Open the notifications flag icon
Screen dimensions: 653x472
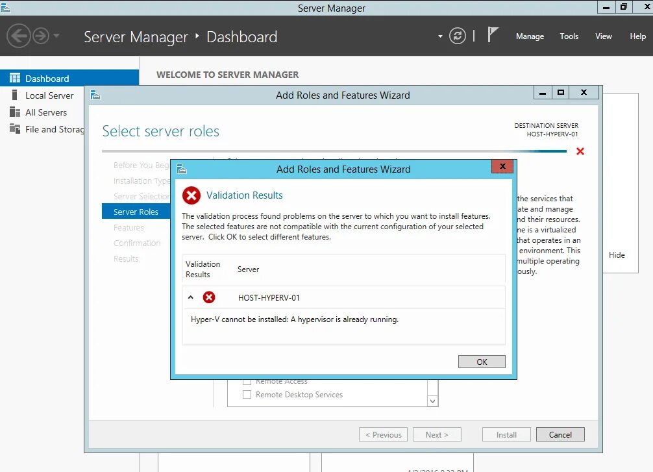point(493,34)
